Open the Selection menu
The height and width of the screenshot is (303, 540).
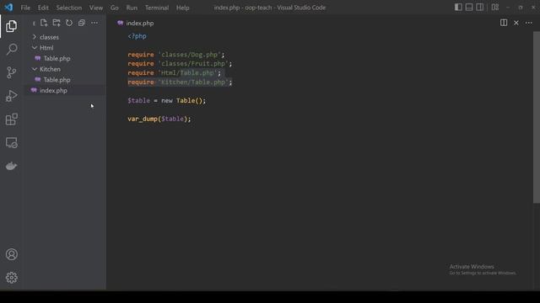pyautogui.click(x=69, y=8)
